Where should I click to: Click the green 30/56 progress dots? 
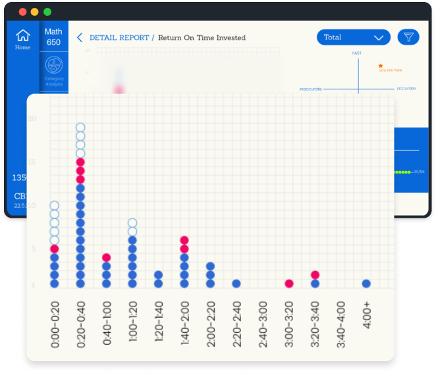[402, 172]
